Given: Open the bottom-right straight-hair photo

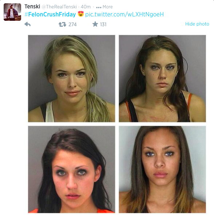Looking at the screenshot, I should 162,169.
